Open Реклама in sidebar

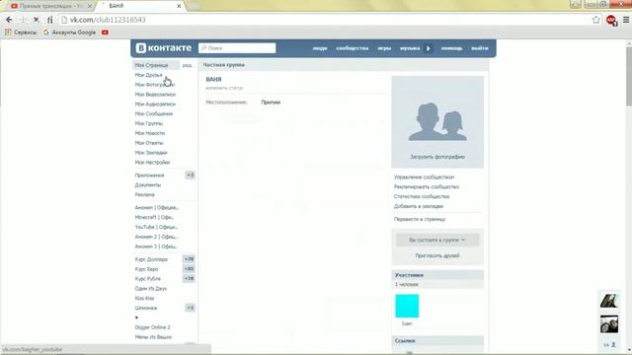[x=144, y=194]
